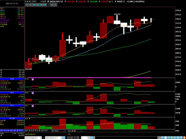The image size is (186, 139).
Task: Click the SMA20 green legend label
Action: (x=2, y=12)
